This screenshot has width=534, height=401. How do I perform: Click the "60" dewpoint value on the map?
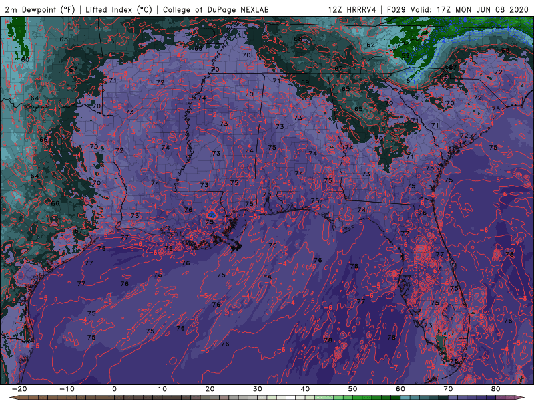coord(25,59)
